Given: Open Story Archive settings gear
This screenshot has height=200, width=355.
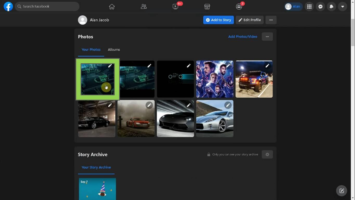Looking at the screenshot, I should tap(267, 154).
